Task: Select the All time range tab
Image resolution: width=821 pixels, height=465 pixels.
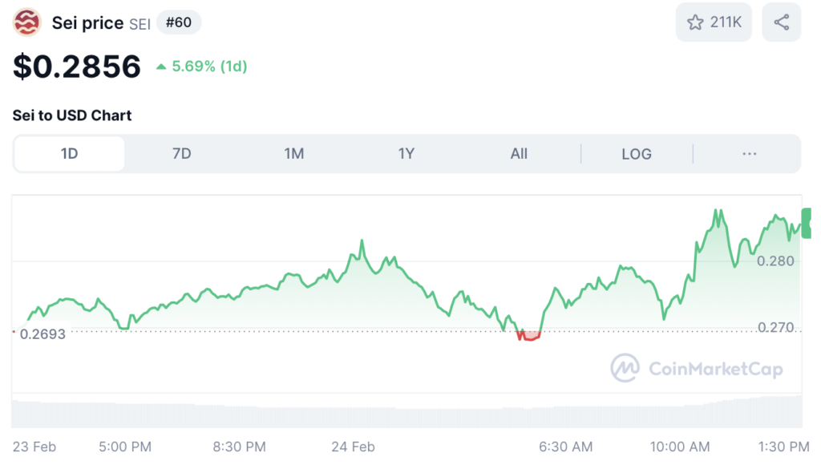Action: pos(519,154)
